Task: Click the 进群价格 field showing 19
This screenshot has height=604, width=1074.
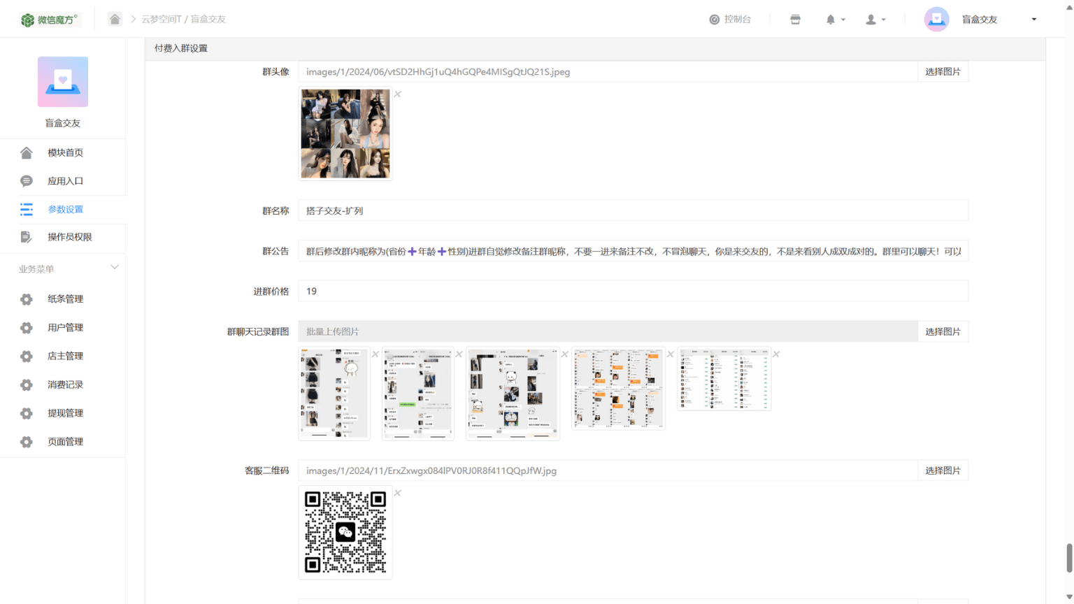Action: pyautogui.click(x=633, y=291)
